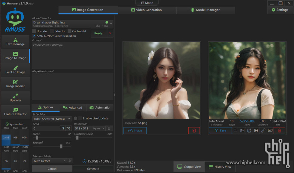The height and width of the screenshot is (173, 294).
Task: Send output to video film icon
Action: point(256,131)
